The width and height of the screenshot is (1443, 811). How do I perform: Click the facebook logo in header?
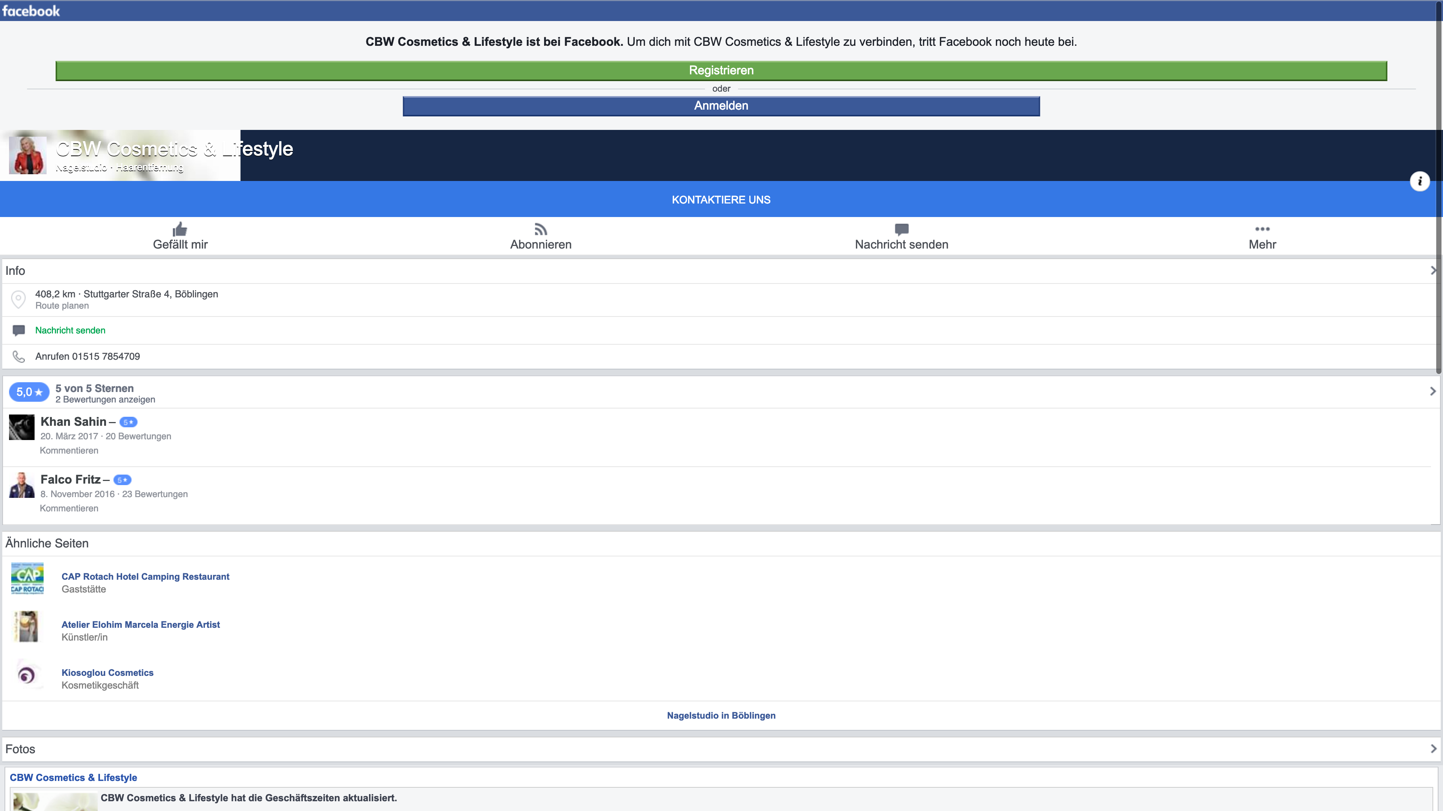click(31, 11)
